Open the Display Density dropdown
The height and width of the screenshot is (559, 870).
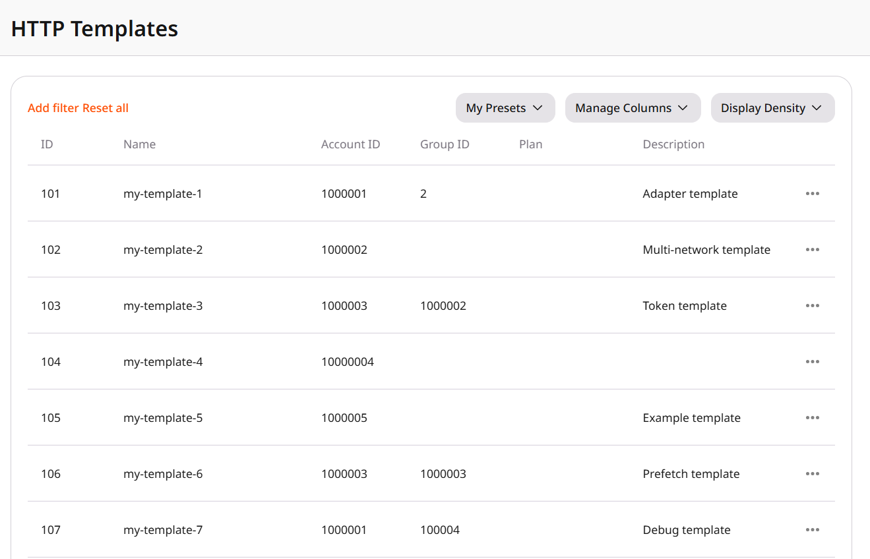772,108
